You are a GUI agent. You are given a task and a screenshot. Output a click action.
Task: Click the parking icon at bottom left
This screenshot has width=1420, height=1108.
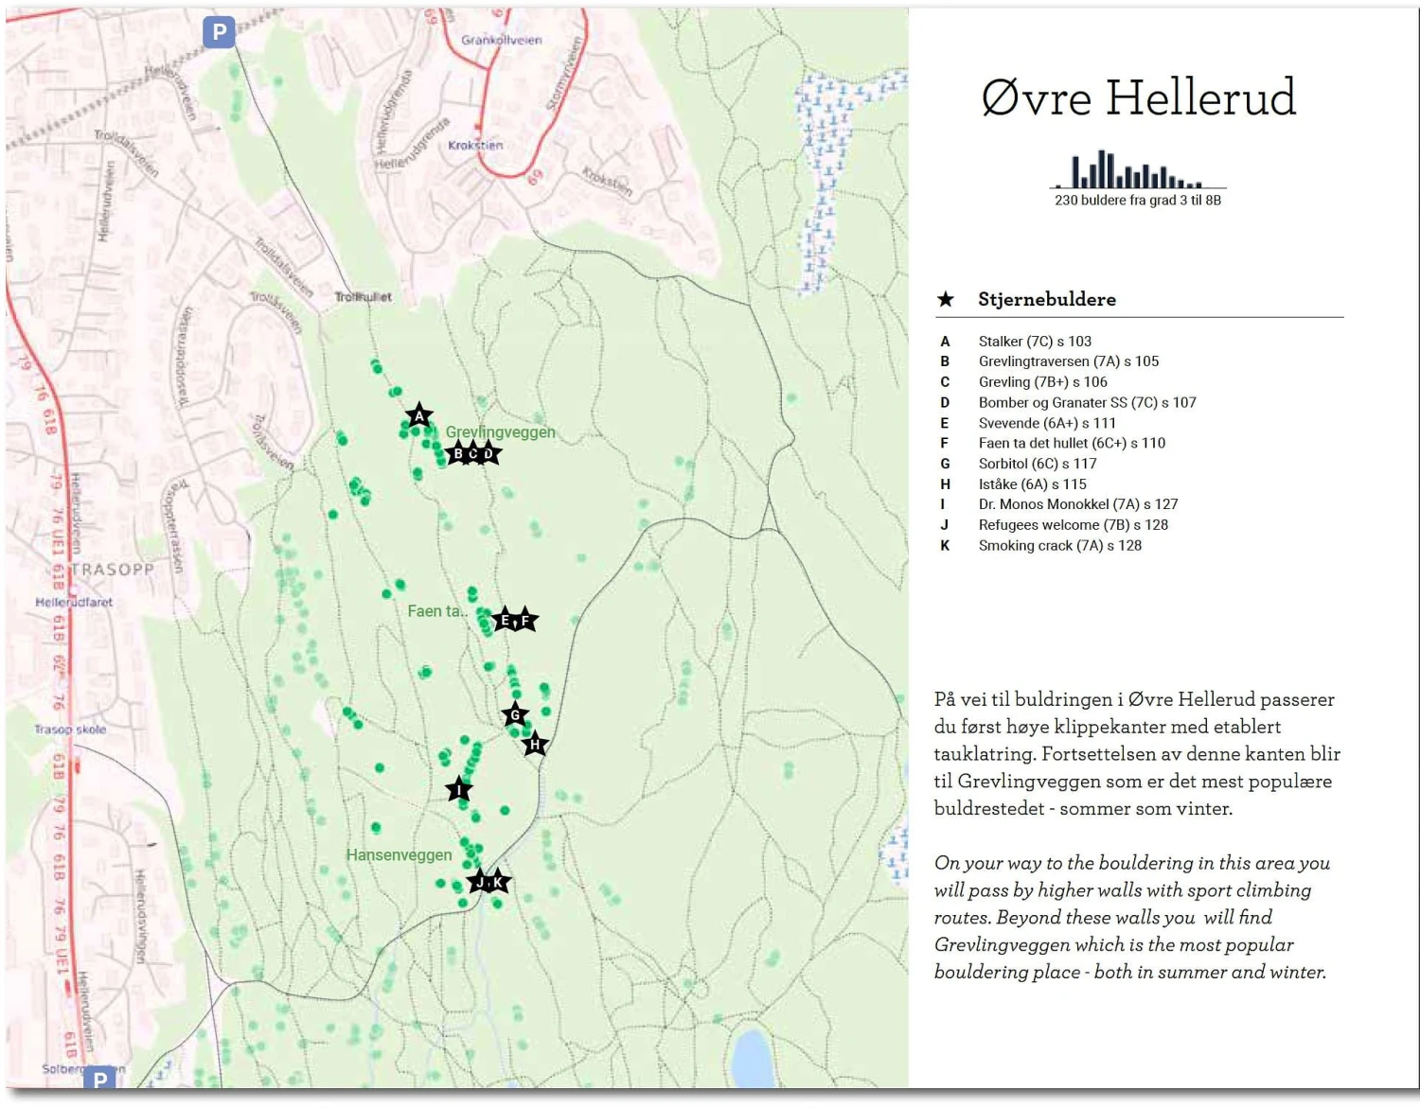[100, 1079]
